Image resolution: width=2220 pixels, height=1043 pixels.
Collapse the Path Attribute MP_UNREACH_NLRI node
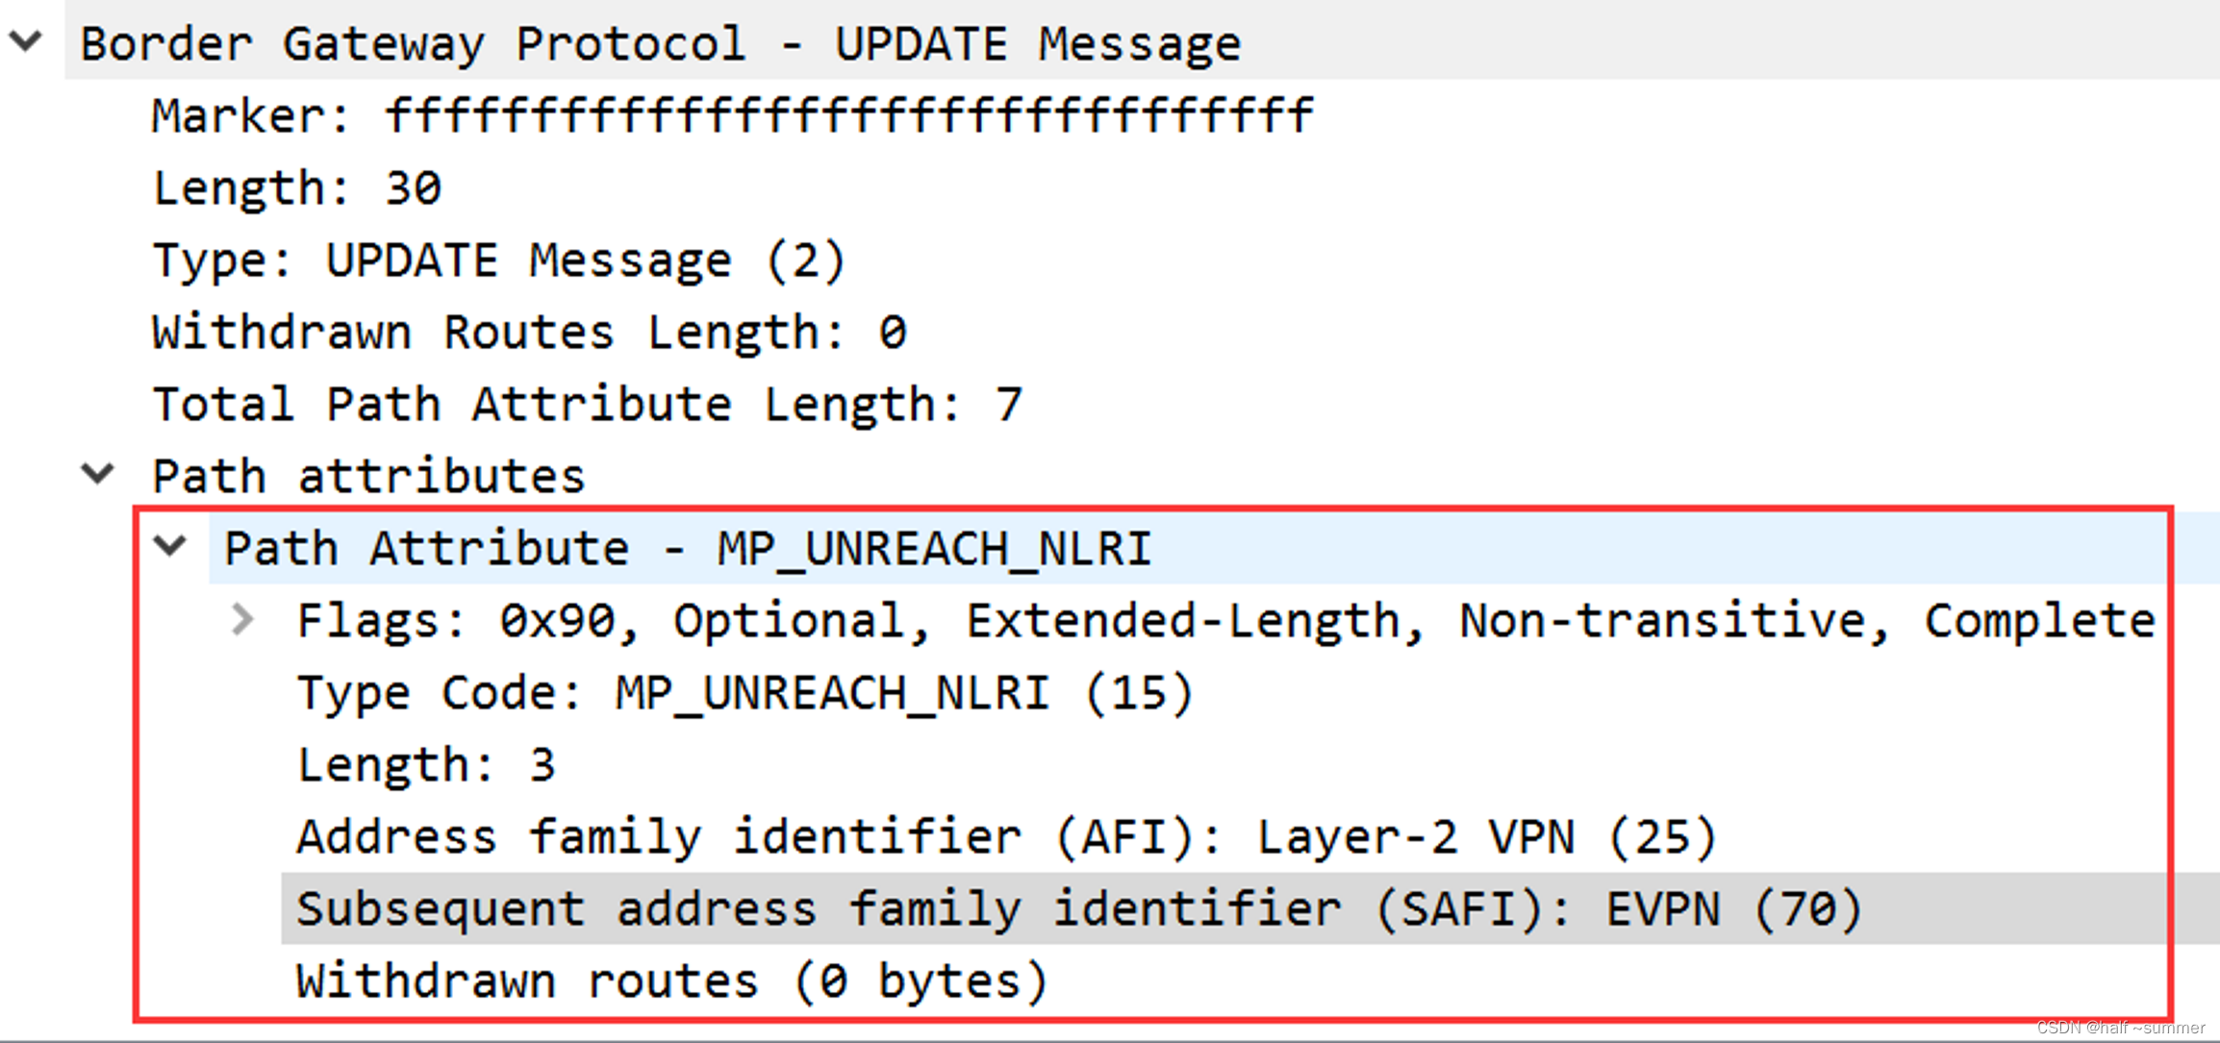[171, 546]
